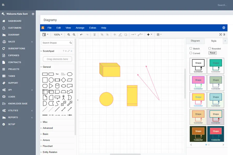Switch to the Diagram tab
Viewport: 233px width, 155px height.
click(195, 41)
